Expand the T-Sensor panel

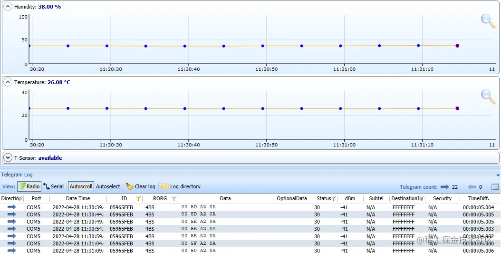pyautogui.click(x=8, y=158)
